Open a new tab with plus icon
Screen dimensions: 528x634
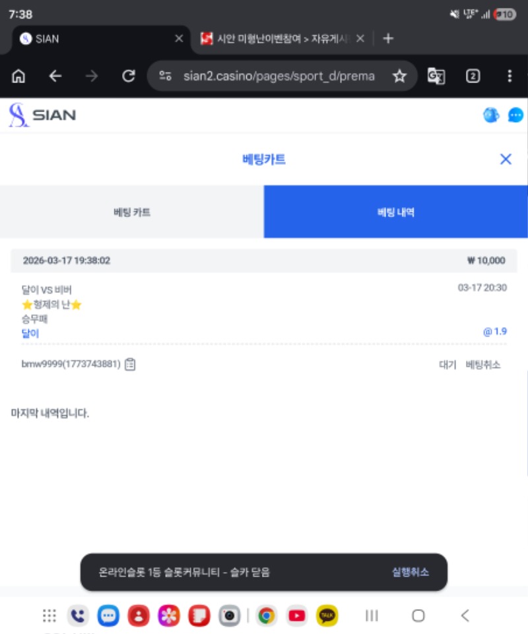click(388, 38)
